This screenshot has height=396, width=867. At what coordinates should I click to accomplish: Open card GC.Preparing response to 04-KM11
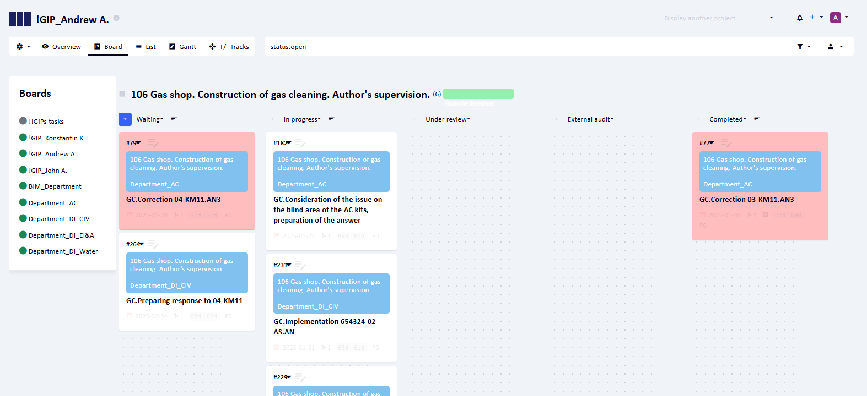point(184,301)
